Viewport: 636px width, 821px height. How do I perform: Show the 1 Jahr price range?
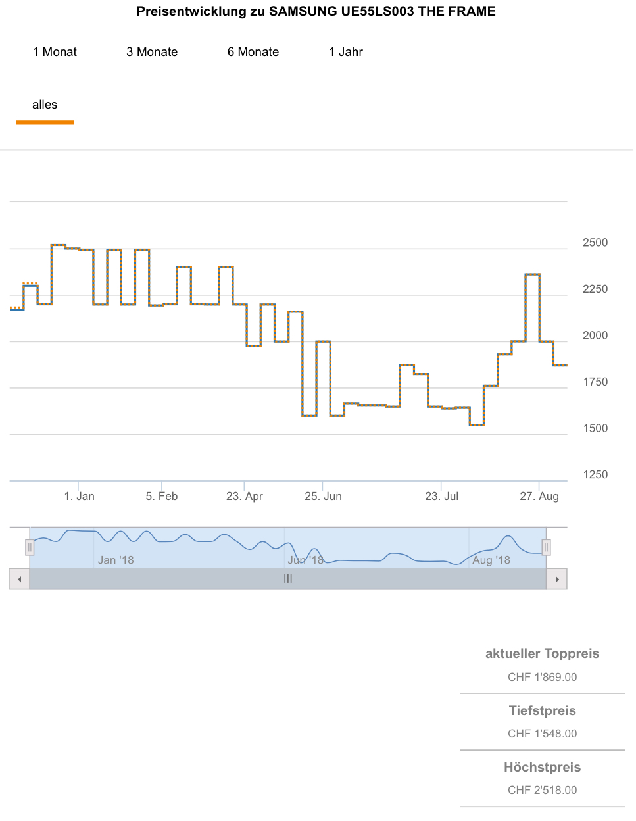pos(346,52)
